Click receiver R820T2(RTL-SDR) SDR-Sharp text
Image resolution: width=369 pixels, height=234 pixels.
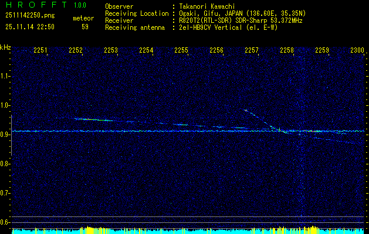pos(241,20)
